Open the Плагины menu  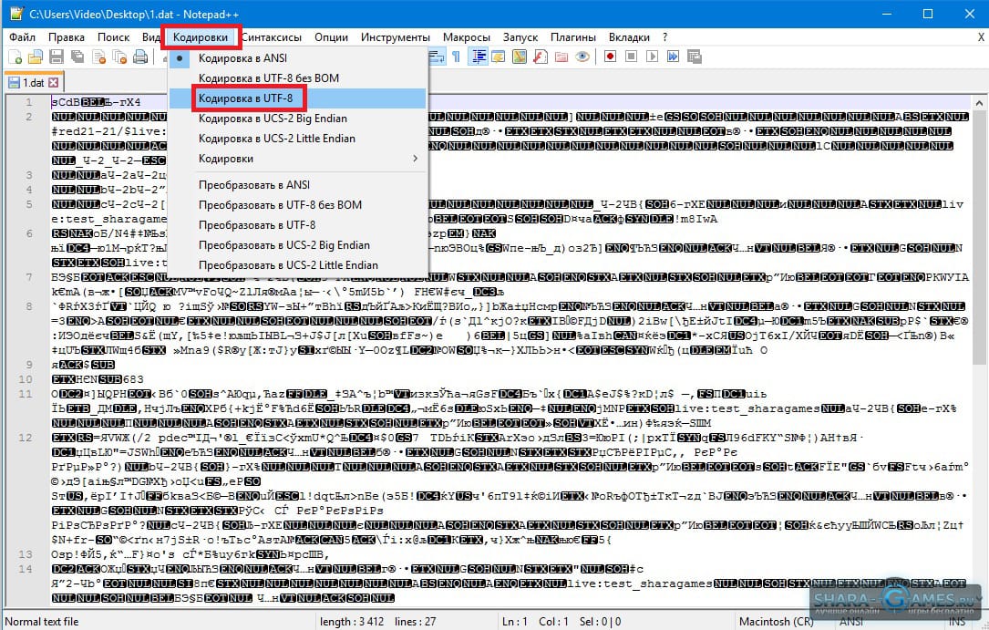coord(572,37)
